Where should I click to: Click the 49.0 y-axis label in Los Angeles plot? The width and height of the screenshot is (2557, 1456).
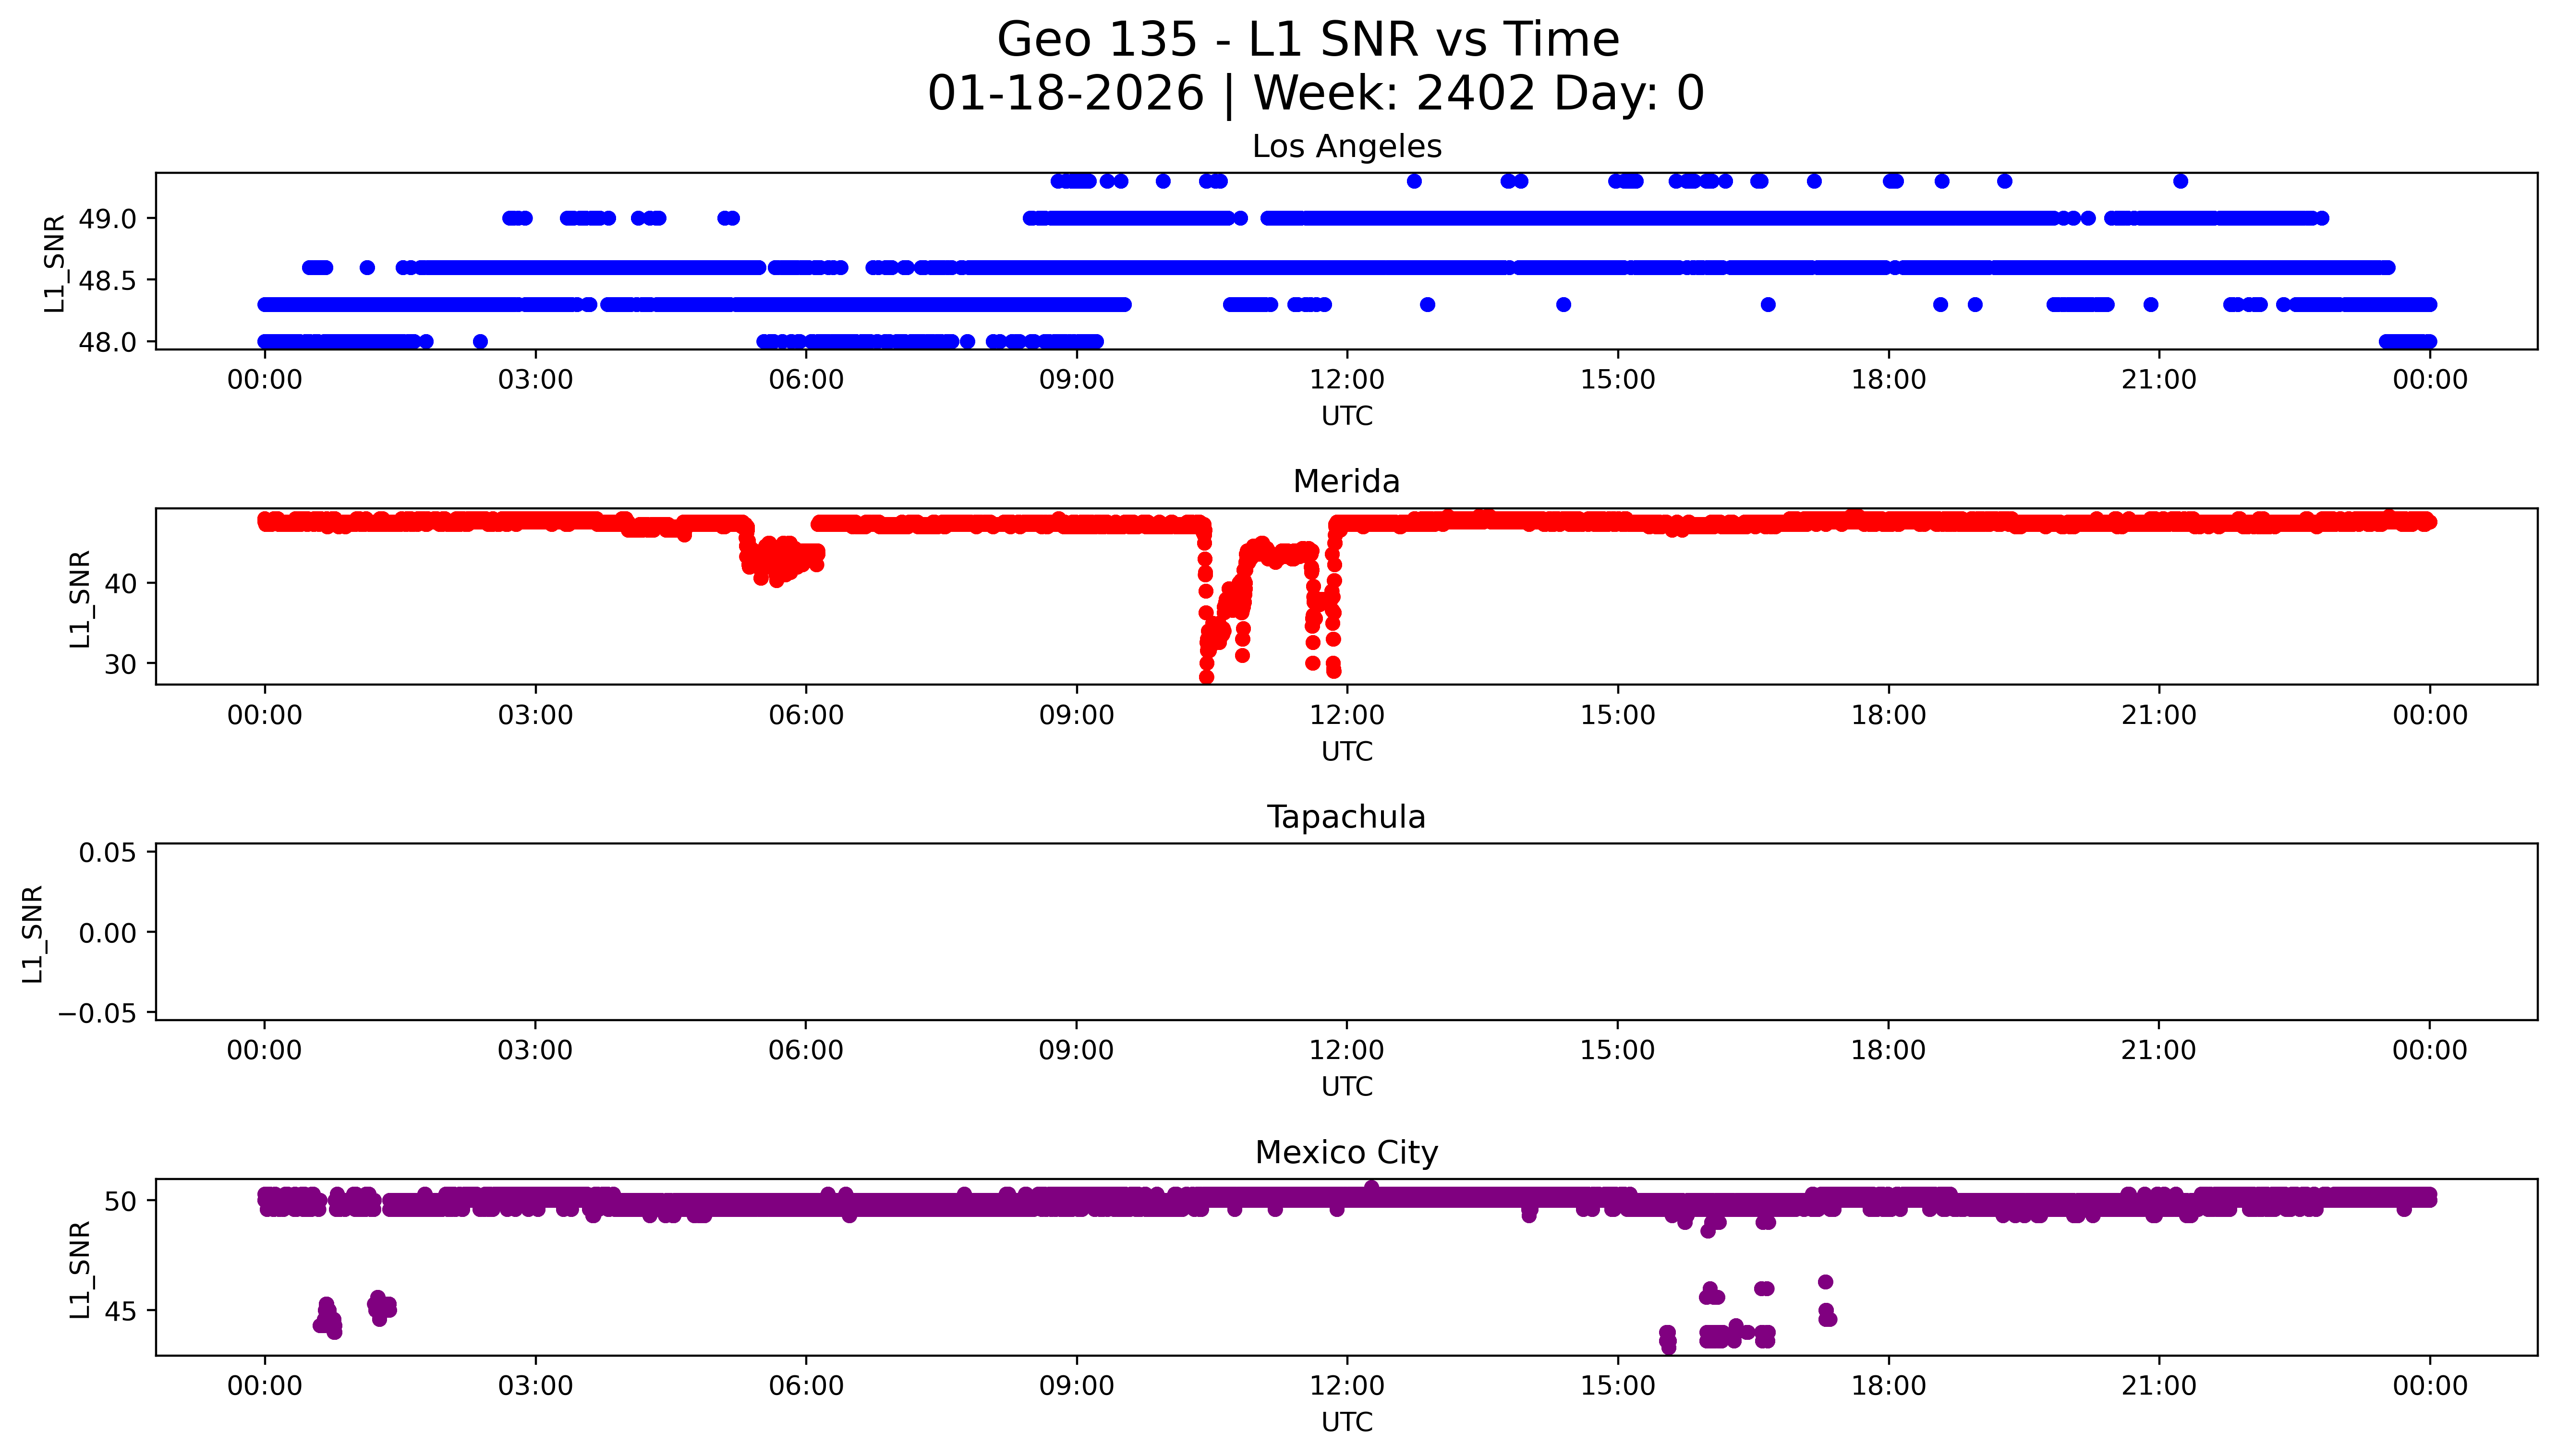click(107, 219)
